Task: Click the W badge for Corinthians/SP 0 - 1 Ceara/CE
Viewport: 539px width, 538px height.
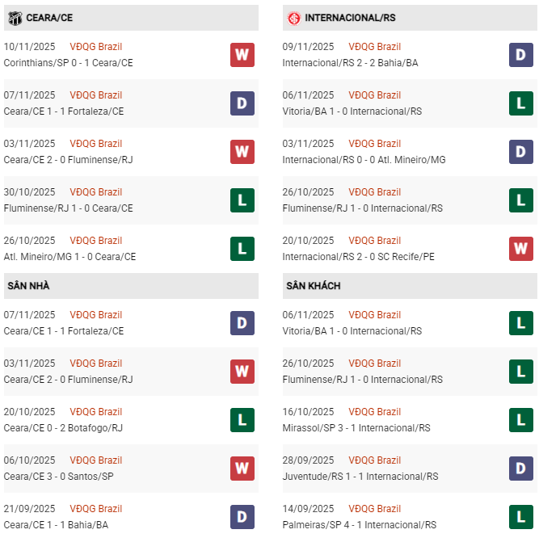Action: pos(242,55)
